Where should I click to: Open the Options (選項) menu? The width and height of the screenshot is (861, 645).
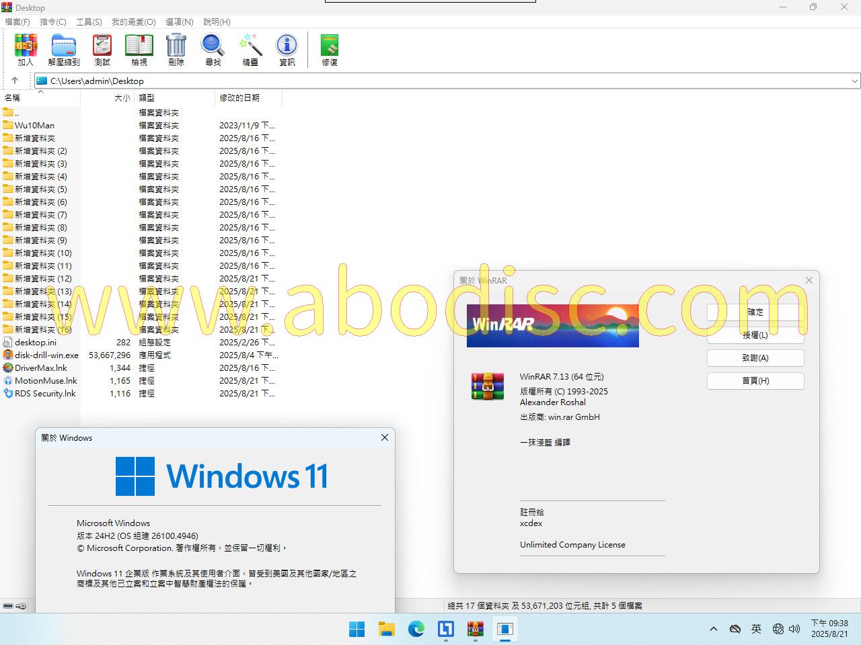click(x=180, y=22)
